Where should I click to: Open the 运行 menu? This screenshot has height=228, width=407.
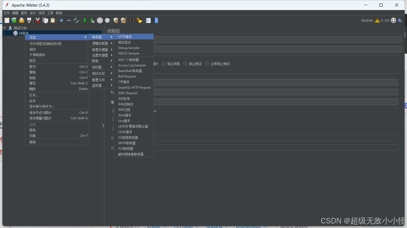tap(33, 13)
